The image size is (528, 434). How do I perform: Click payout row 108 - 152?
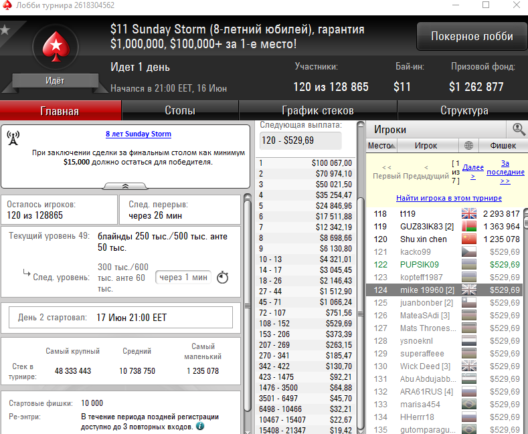point(305,324)
